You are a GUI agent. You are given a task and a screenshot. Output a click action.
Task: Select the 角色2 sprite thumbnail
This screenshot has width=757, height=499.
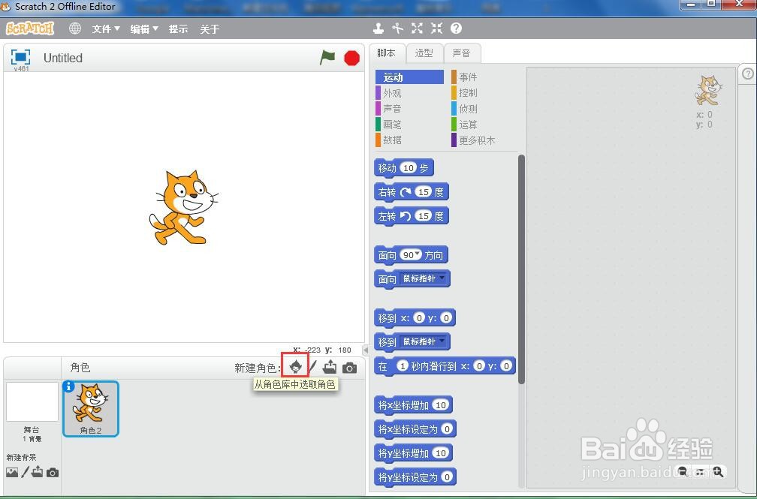[x=91, y=409]
